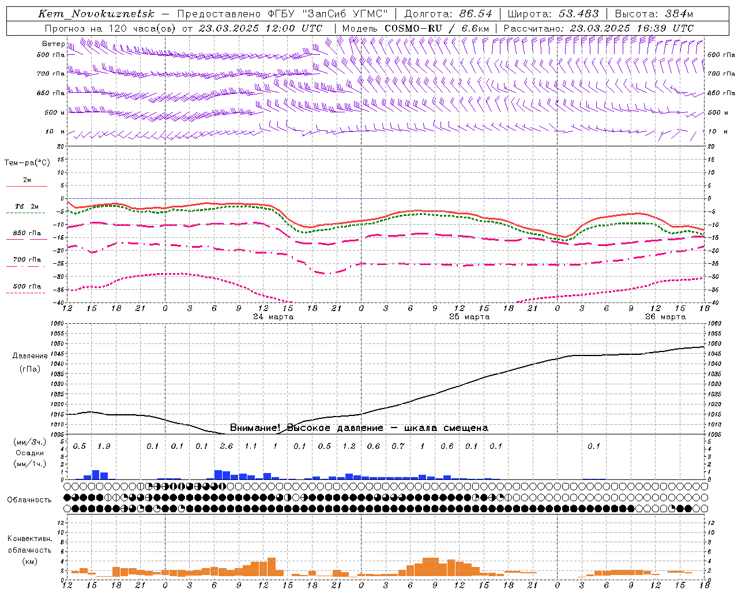Viewport: 738px width, 590px height.
Task: Click the '1045' pressure tick on right axis
Action: coord(714,354)
